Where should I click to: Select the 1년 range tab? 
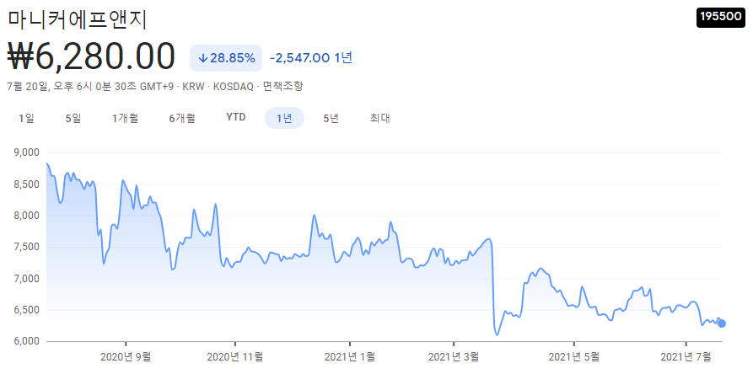coord(284,118)
